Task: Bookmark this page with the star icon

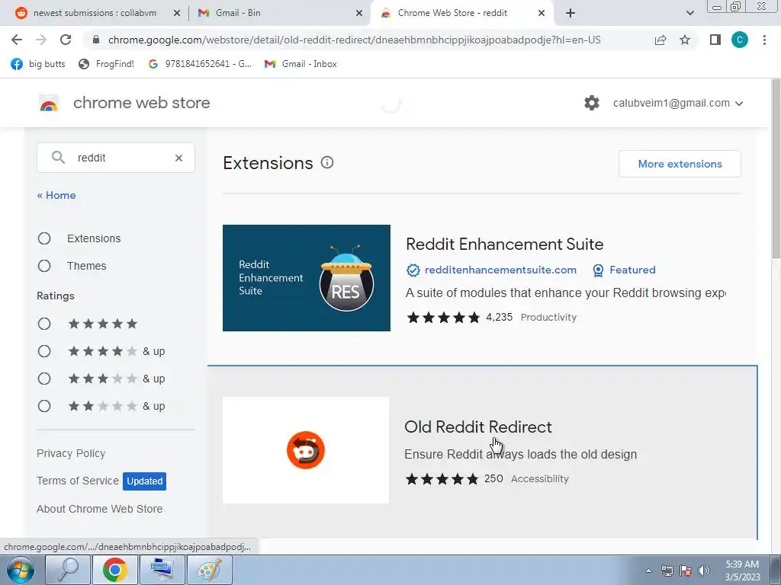Action: (x=685, y=40)
